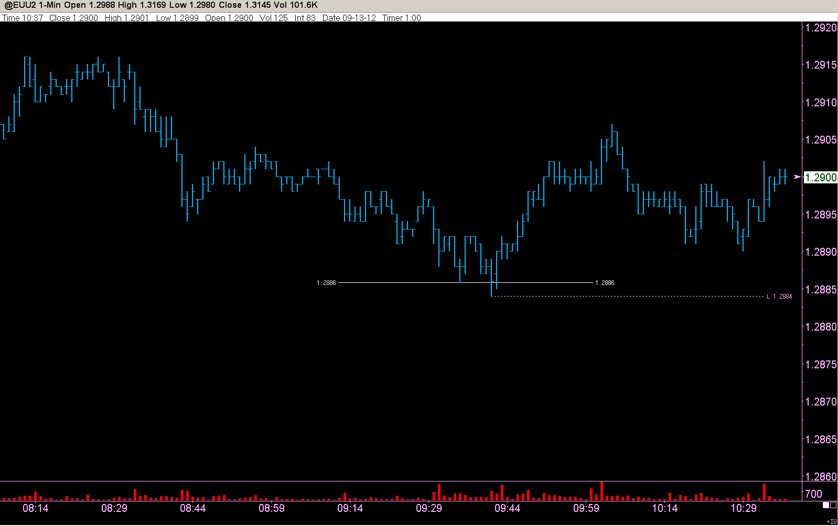Click the 09:14 time axis label
The image size is (838, 526).
click(350, 508)
